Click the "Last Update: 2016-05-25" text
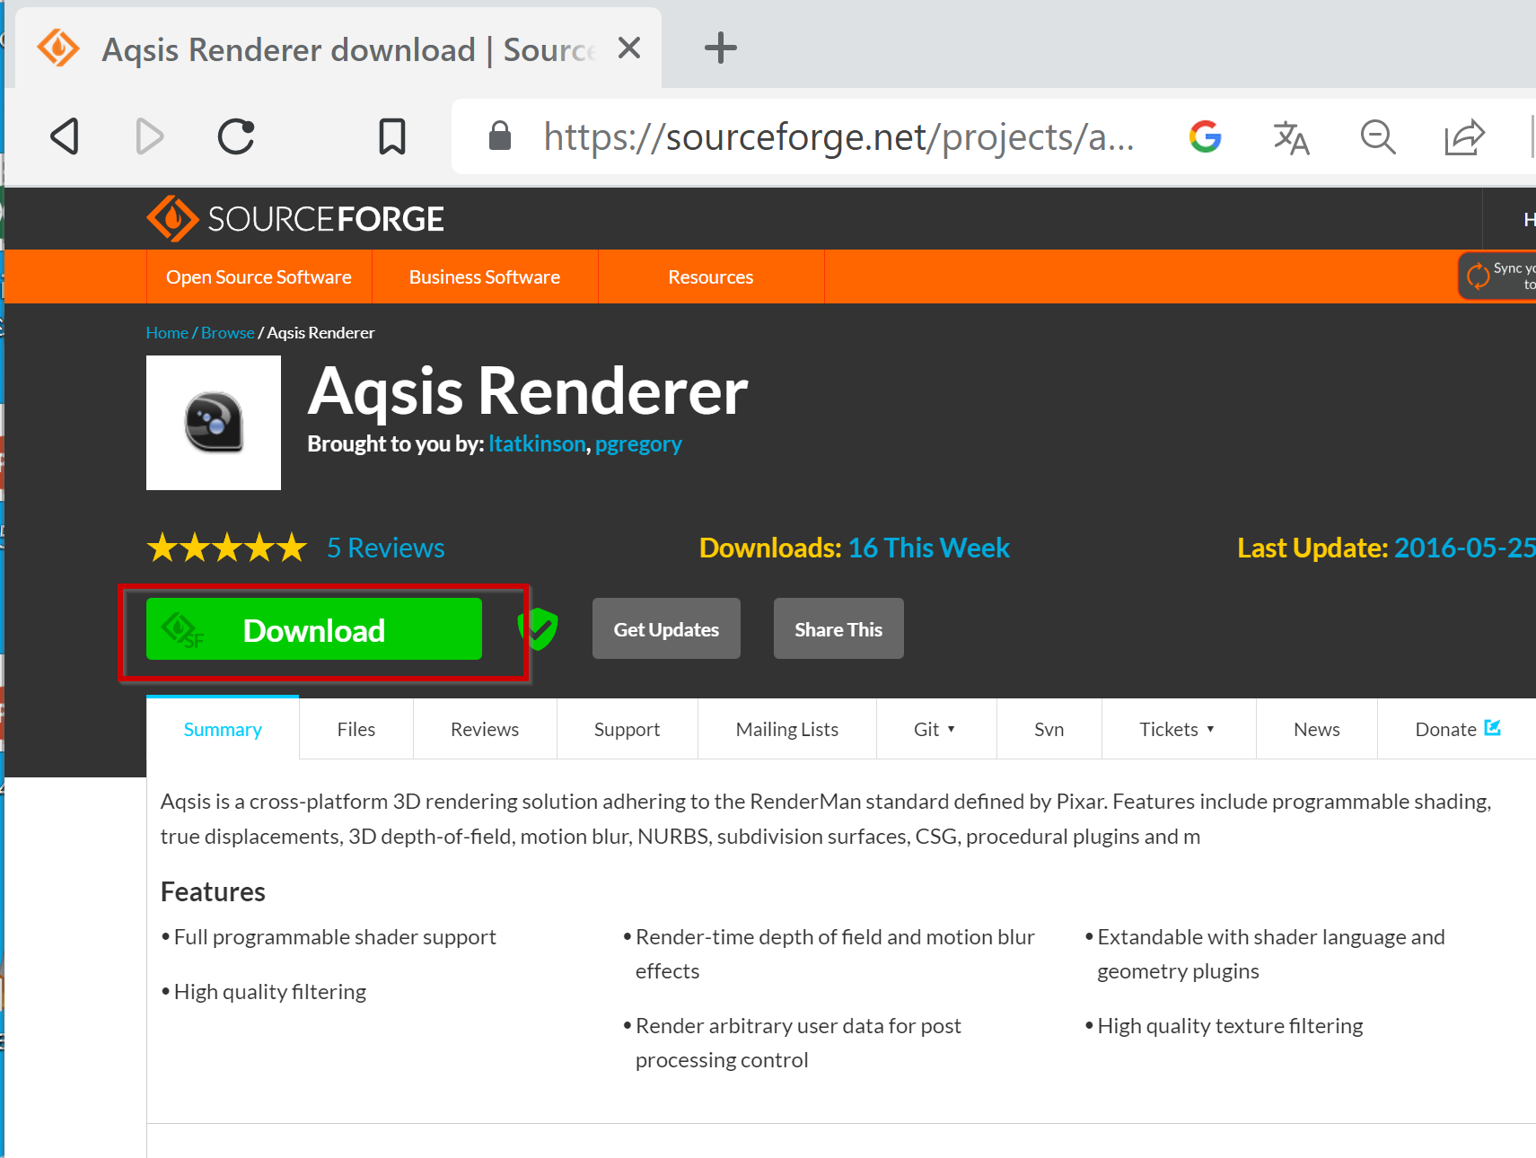This screenshot has height=1158, width=1536. point(1386,548)
